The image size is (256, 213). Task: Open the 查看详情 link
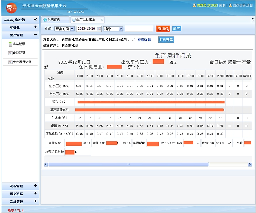(x=144, y=40)
